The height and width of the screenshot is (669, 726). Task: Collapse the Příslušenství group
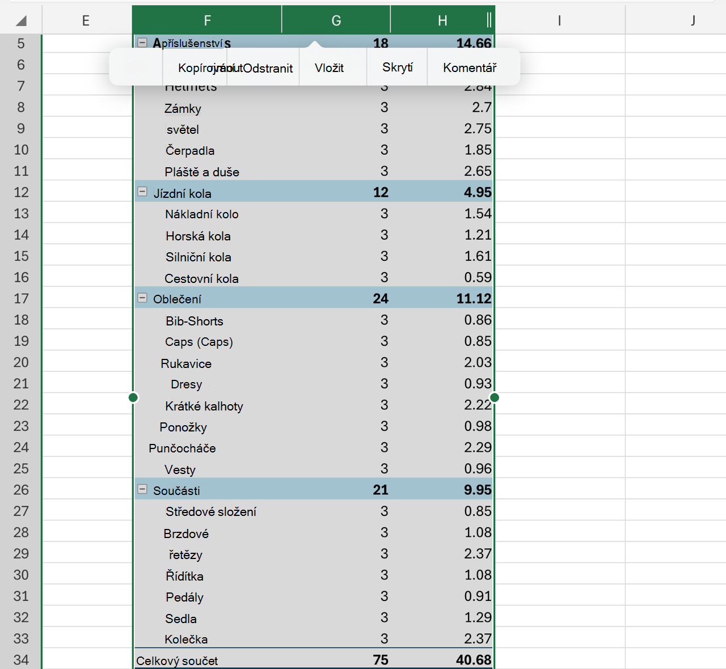click(142, 43)
